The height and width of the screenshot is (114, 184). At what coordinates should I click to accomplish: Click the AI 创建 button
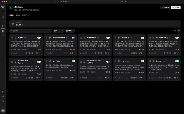click(x=176, y=7)
